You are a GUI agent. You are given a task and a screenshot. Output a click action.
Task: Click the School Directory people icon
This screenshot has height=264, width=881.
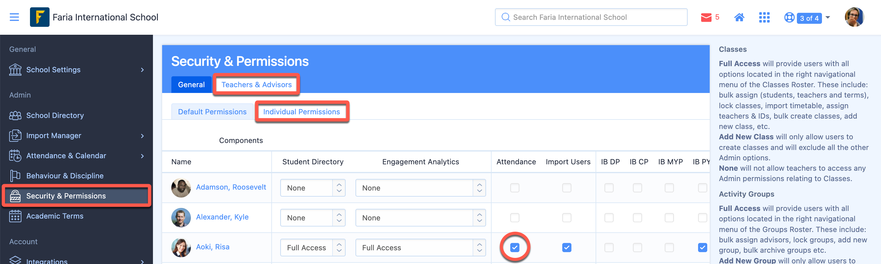click(x=15, y=116)
